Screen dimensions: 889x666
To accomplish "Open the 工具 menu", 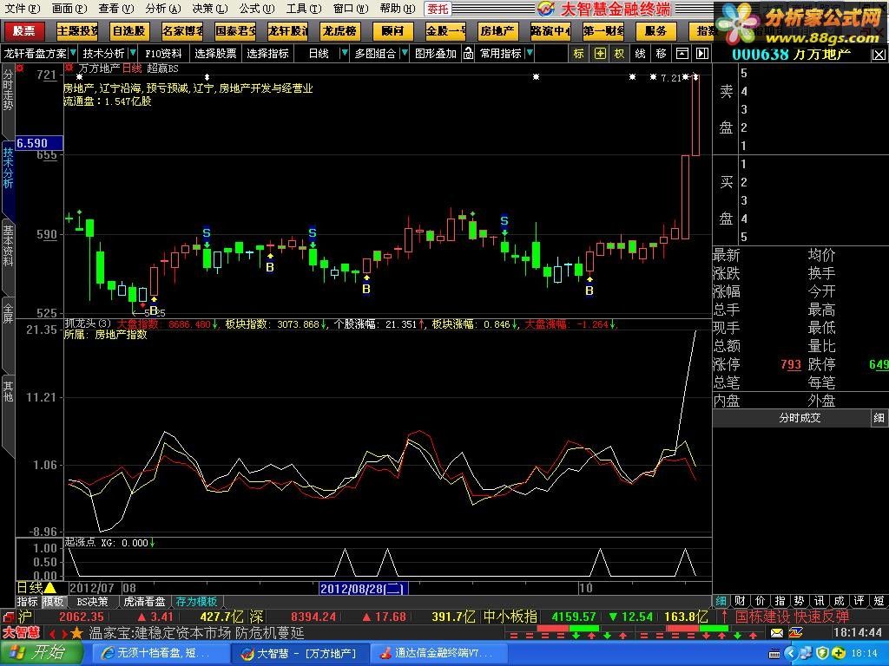I will coord(303,9).
